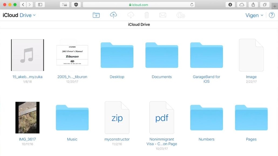Screen dimensions: 278x156
Task: Click the download from cloud icon
Action: click(131, 15)
